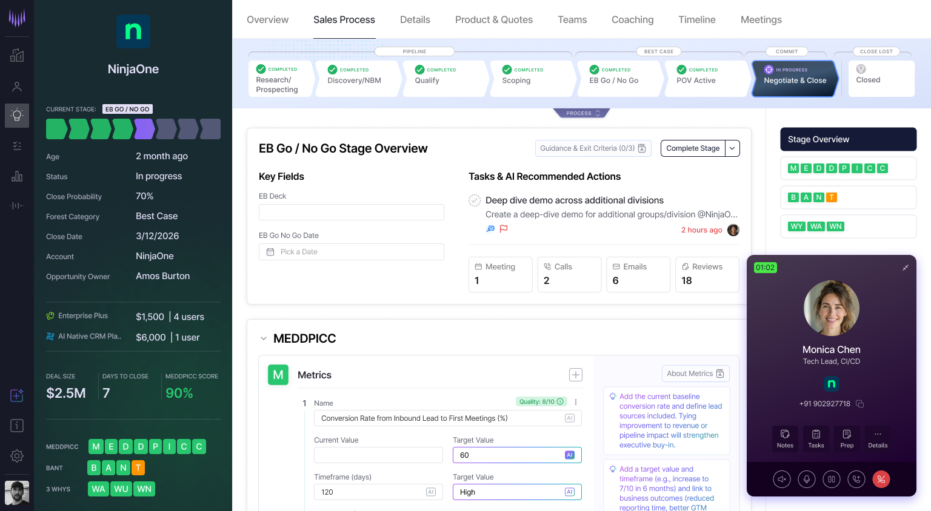Select the POV Active stage
This screenshot has height=511, width=931.
[707, 79]
